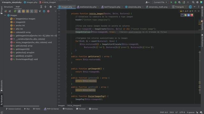This screenshot has height=114, width=204.
Task: Go to next highlighted error arrow
Action: [199, 11]
